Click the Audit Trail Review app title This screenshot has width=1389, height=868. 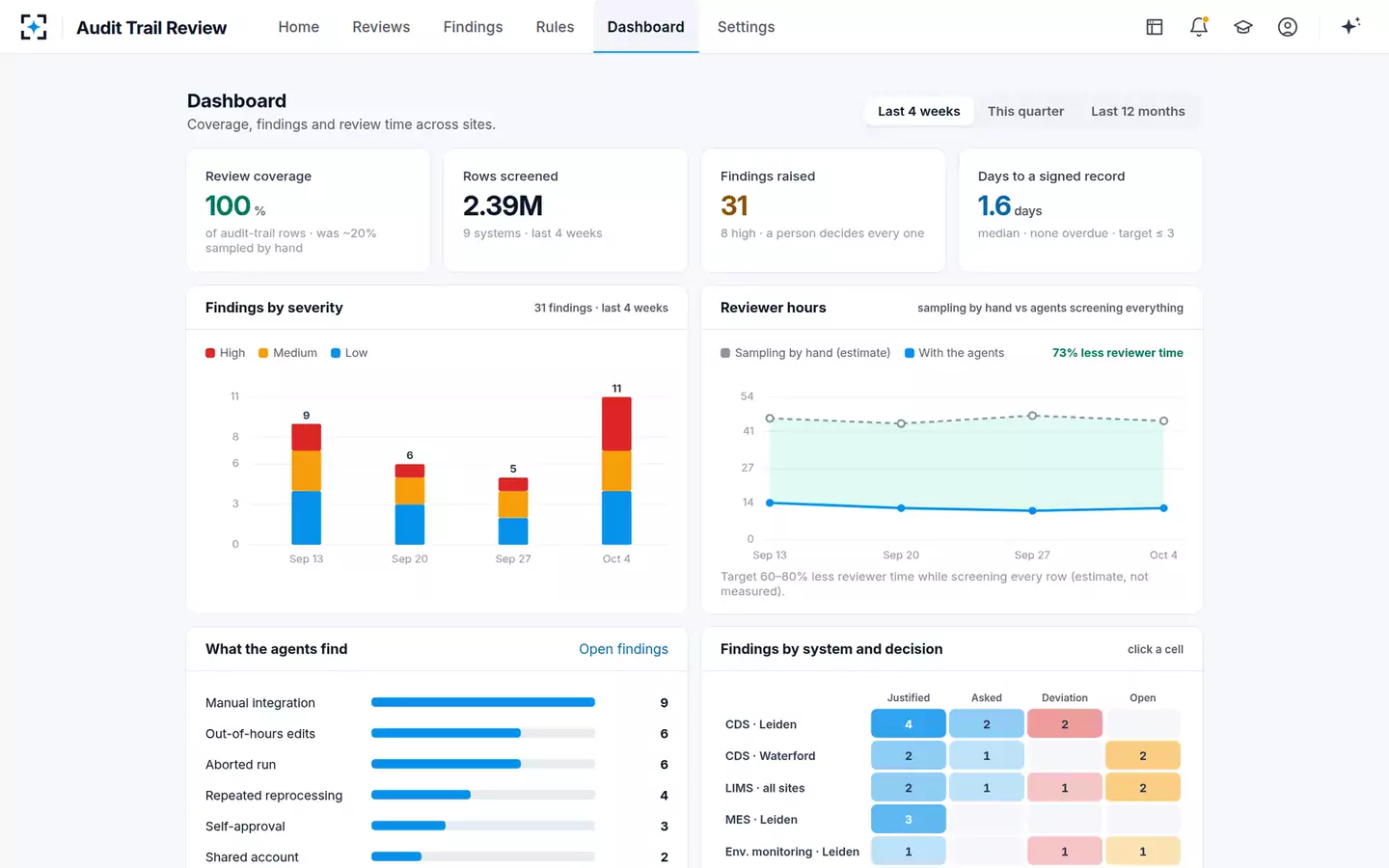coord(151,28)
